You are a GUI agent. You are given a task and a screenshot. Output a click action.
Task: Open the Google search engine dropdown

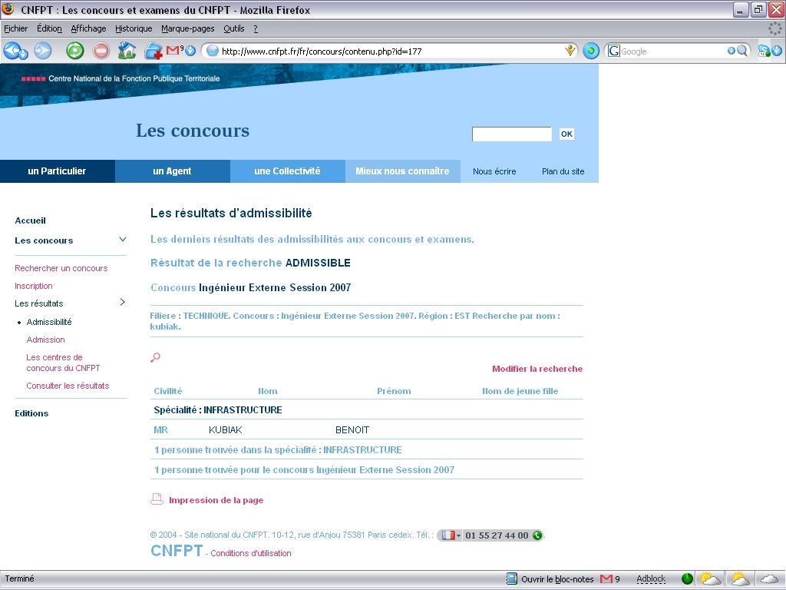614,51
